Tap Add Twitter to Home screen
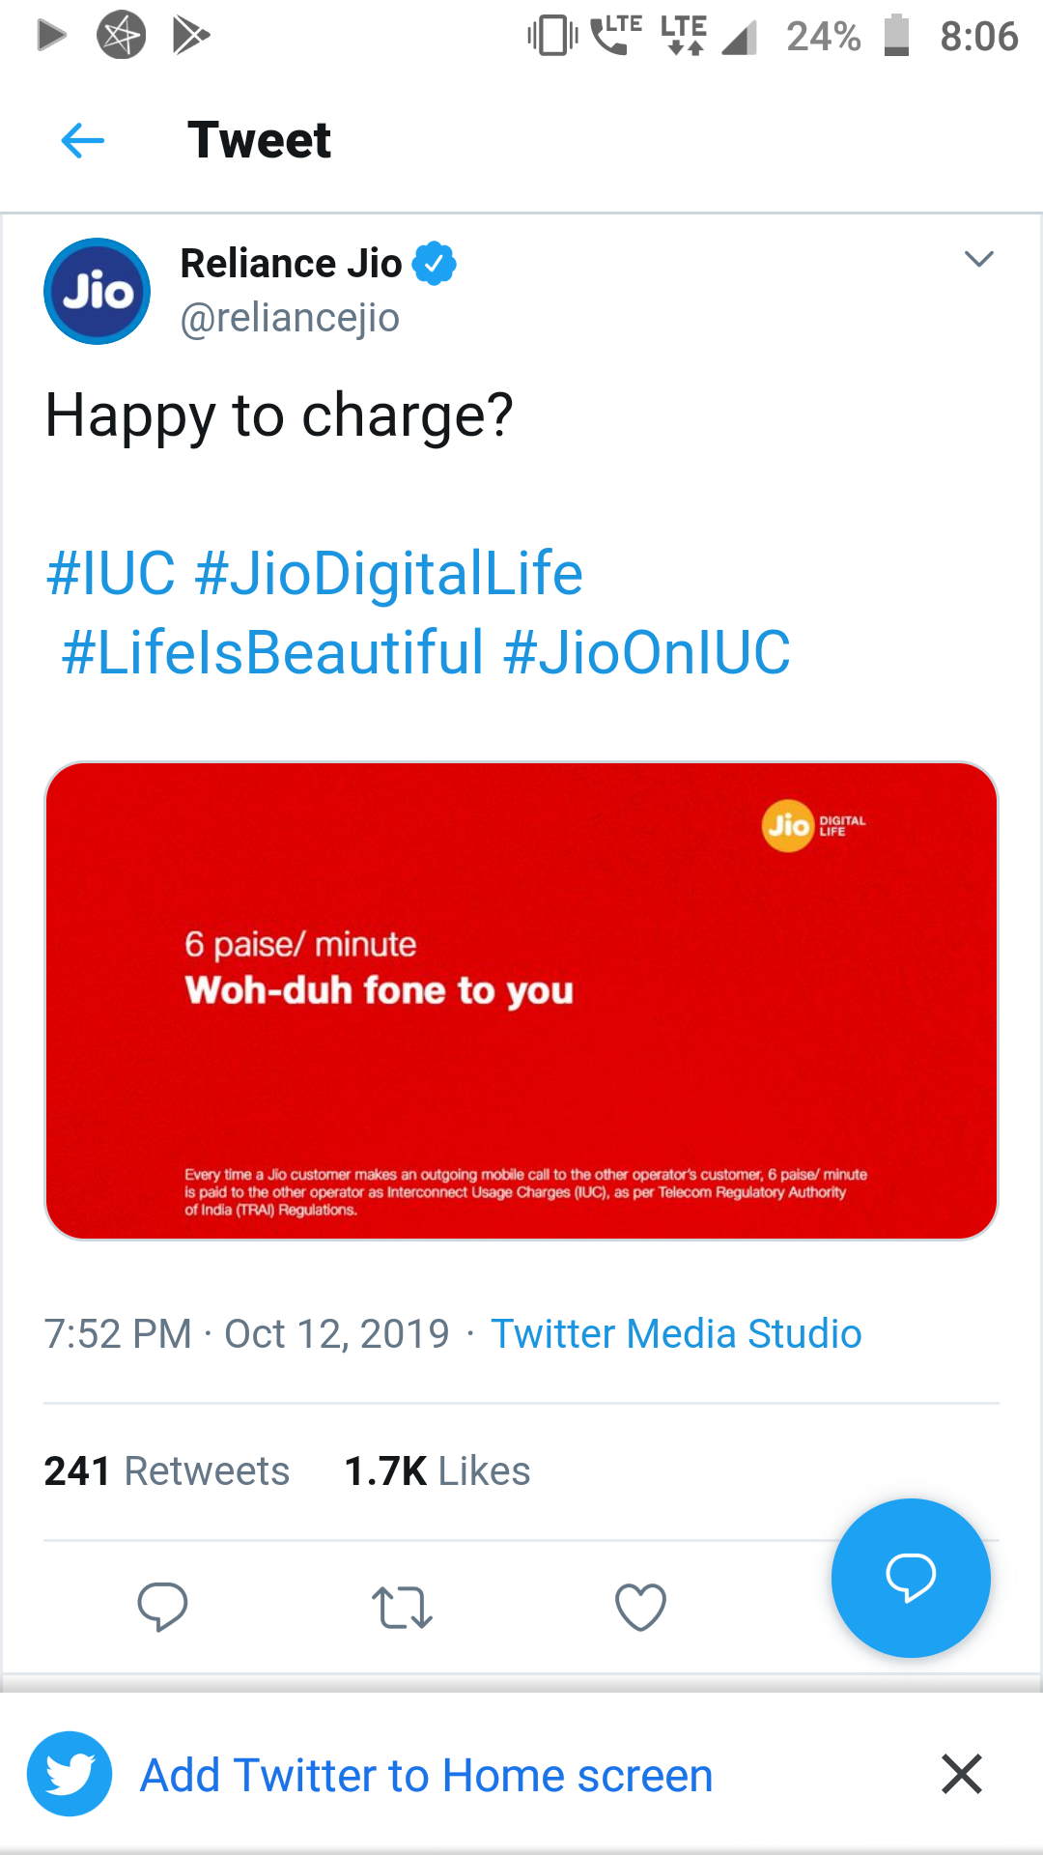The image size is (1043, 1855). coord(426,1776)
